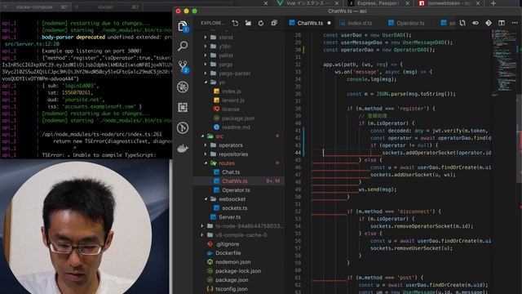Switch to the Operator.ts editor tab
Screen dimensions: 522x294
[410, 23]
